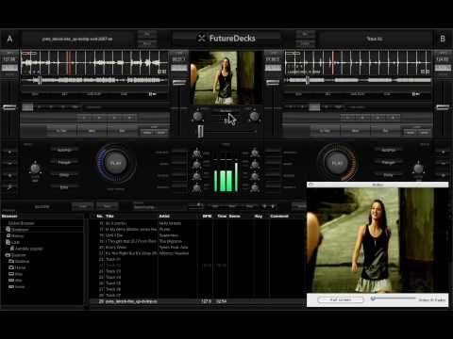Enable the AutoPan effect on deck A
The image size is (453, 339).
click(x=64, y=150)
